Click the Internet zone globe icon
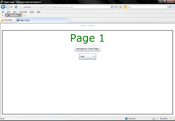 (x=126, y=118)
